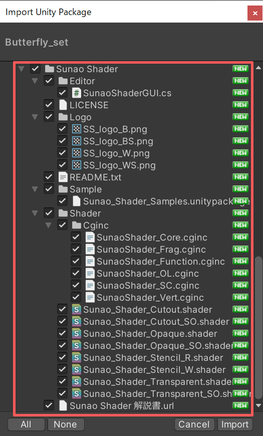Click the Sunao_Shader_Cutout.shader shader icon
This screenshot has width=263, height=436.
(77, 309)
